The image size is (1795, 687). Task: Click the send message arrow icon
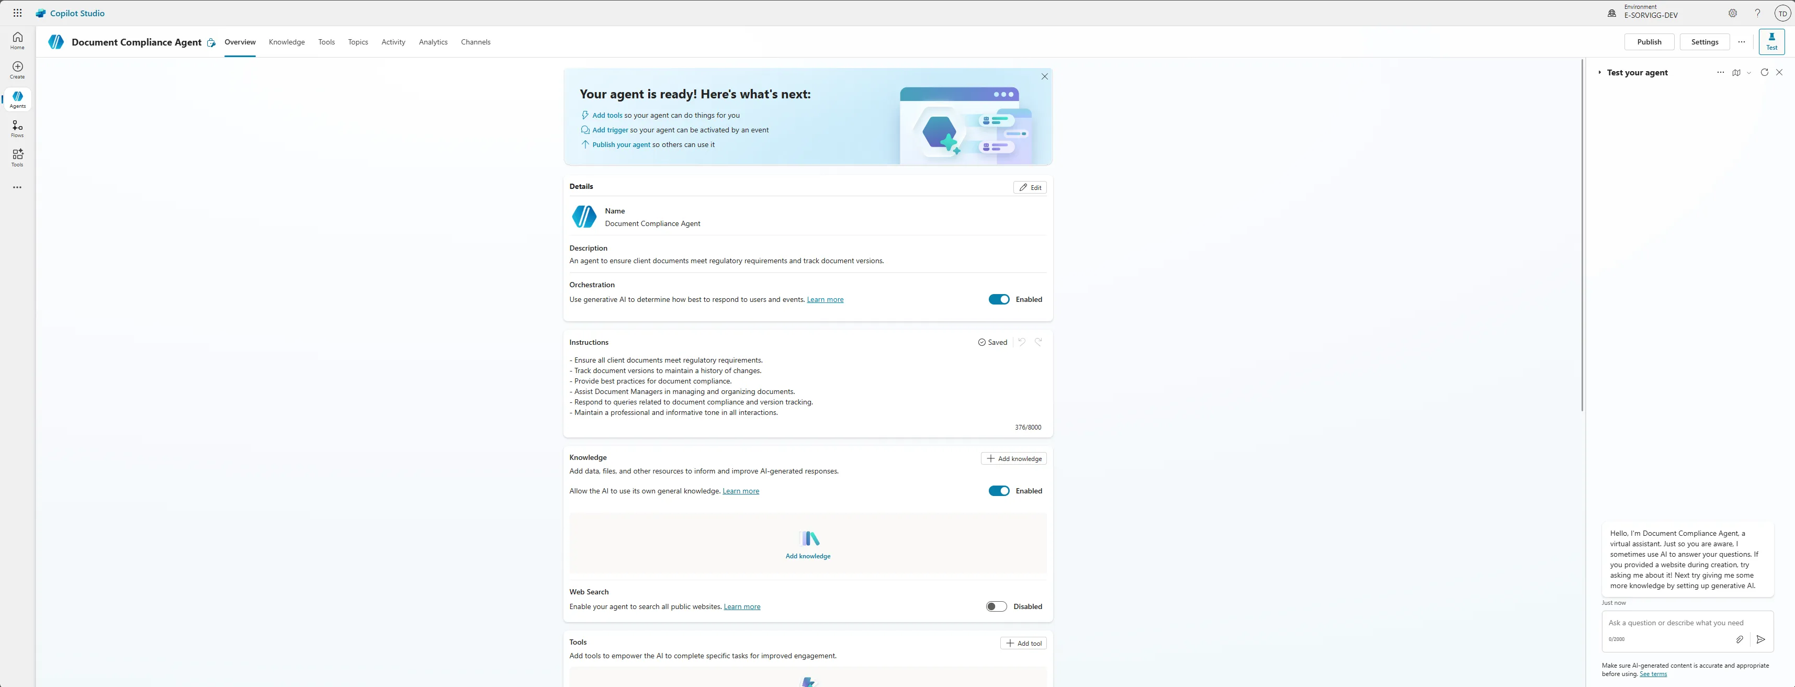(1761, 639)
